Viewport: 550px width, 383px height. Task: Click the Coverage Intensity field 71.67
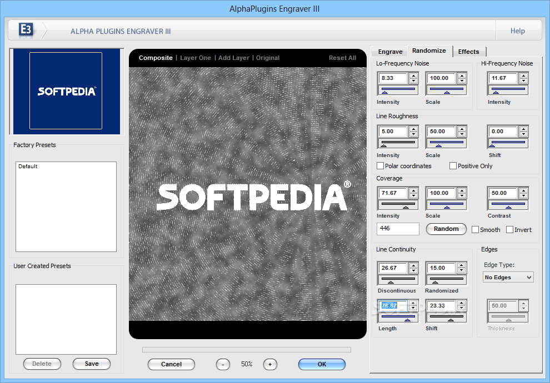393,193
